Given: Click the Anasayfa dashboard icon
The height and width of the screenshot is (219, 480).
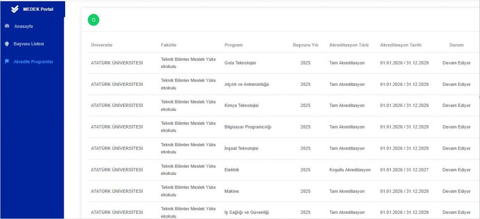Looking at the screenshot, I should click(7, 26).
